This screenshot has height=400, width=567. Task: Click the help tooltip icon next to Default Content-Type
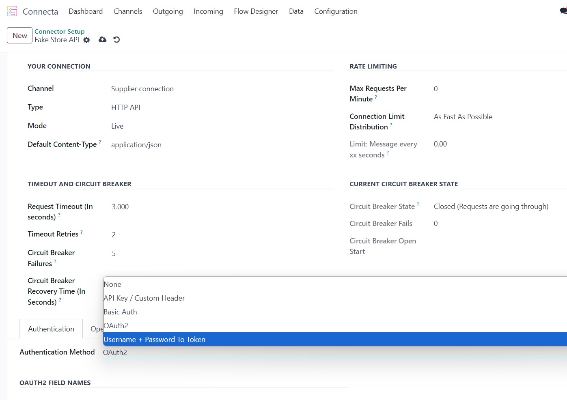100,142
